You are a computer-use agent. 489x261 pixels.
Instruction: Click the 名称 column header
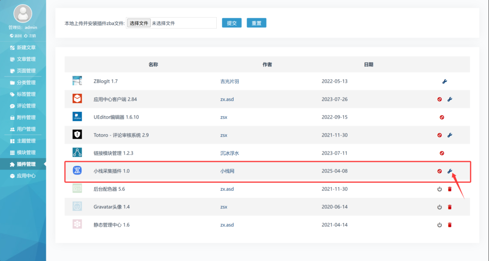pos(153,65)
